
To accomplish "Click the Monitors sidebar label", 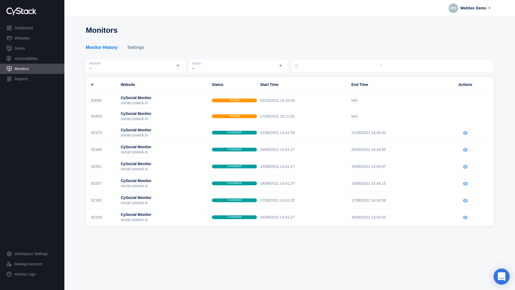I will point(22,69).
